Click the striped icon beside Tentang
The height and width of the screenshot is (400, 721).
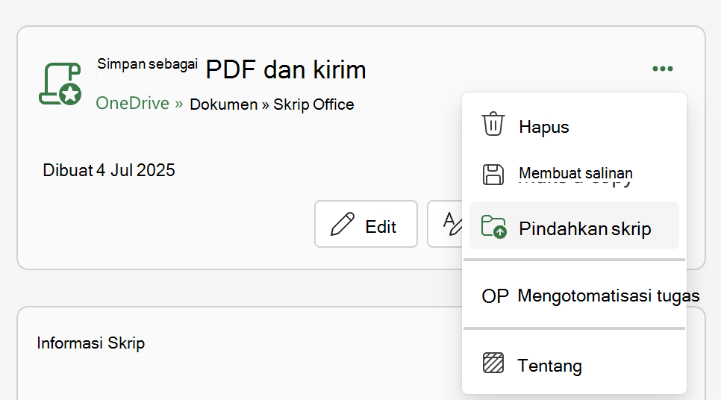pos(493,363)
